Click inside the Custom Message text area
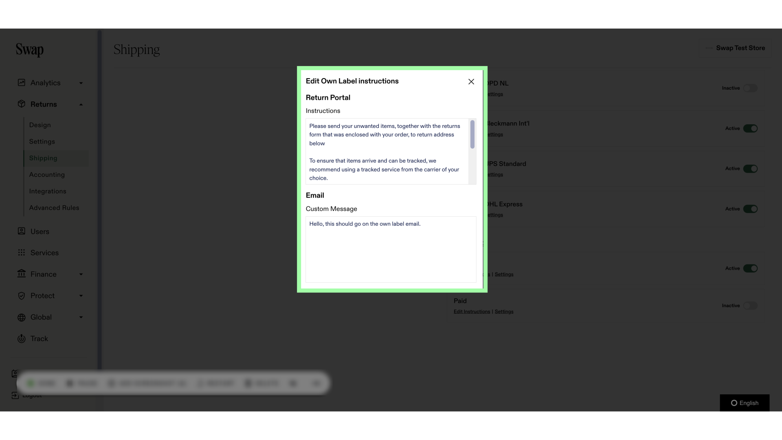Viewport: 782px width, 440px height. click(x=391, y=249)
